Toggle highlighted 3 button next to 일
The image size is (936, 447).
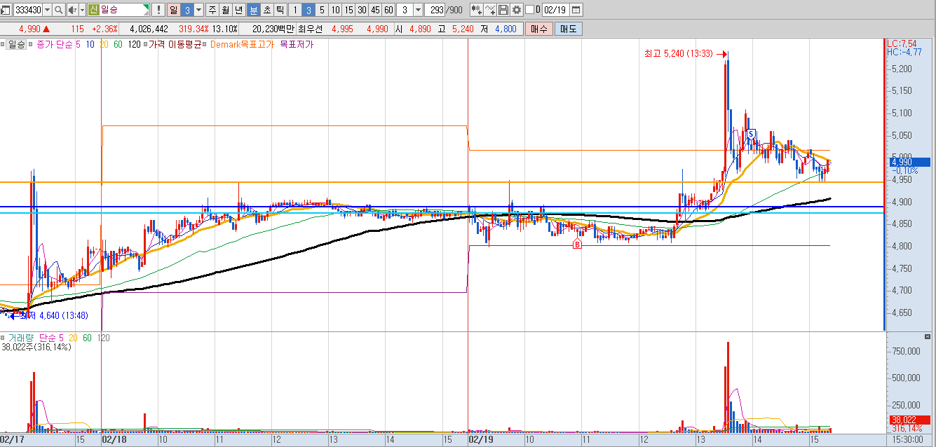[187, 10]
